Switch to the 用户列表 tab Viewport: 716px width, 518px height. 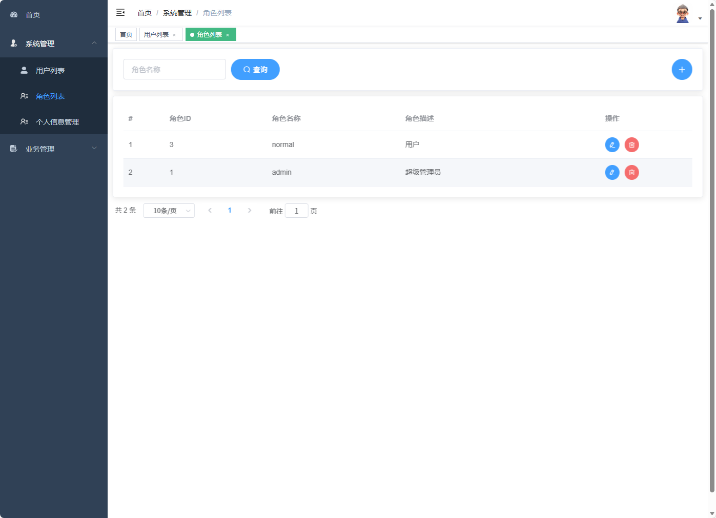[x=156, y=34]
